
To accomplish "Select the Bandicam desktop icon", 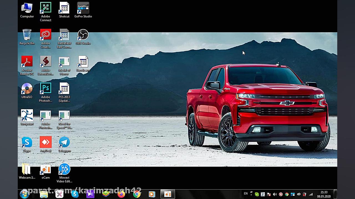I will click(83, 64).
